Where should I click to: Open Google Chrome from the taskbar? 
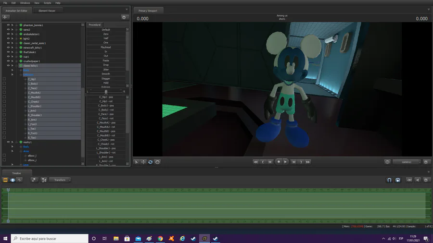[x=160, y=238]
